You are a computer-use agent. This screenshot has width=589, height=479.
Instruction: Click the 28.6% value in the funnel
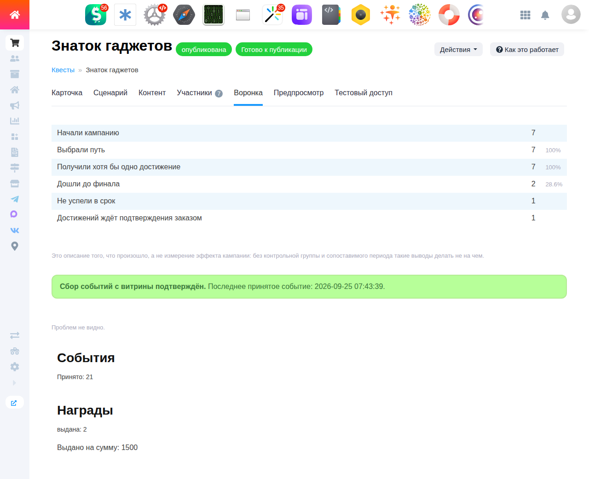tap(554, 184)
